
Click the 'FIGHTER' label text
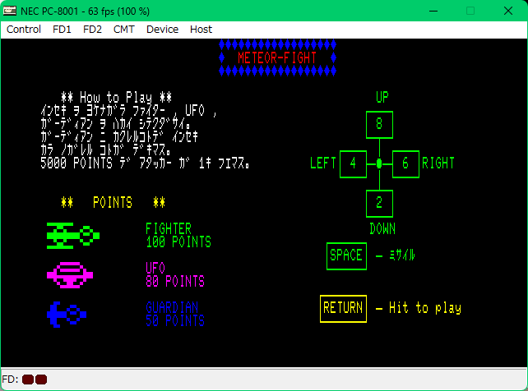coord(169,229)
